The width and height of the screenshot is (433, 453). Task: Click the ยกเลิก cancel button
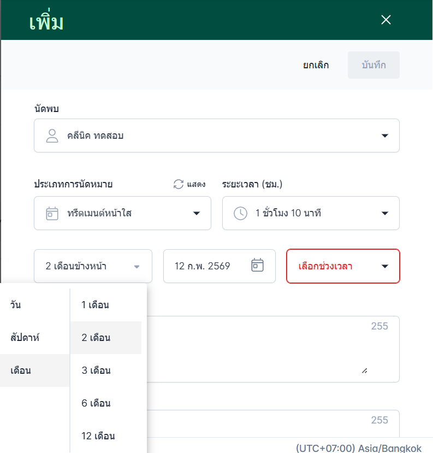pos(316,65)
